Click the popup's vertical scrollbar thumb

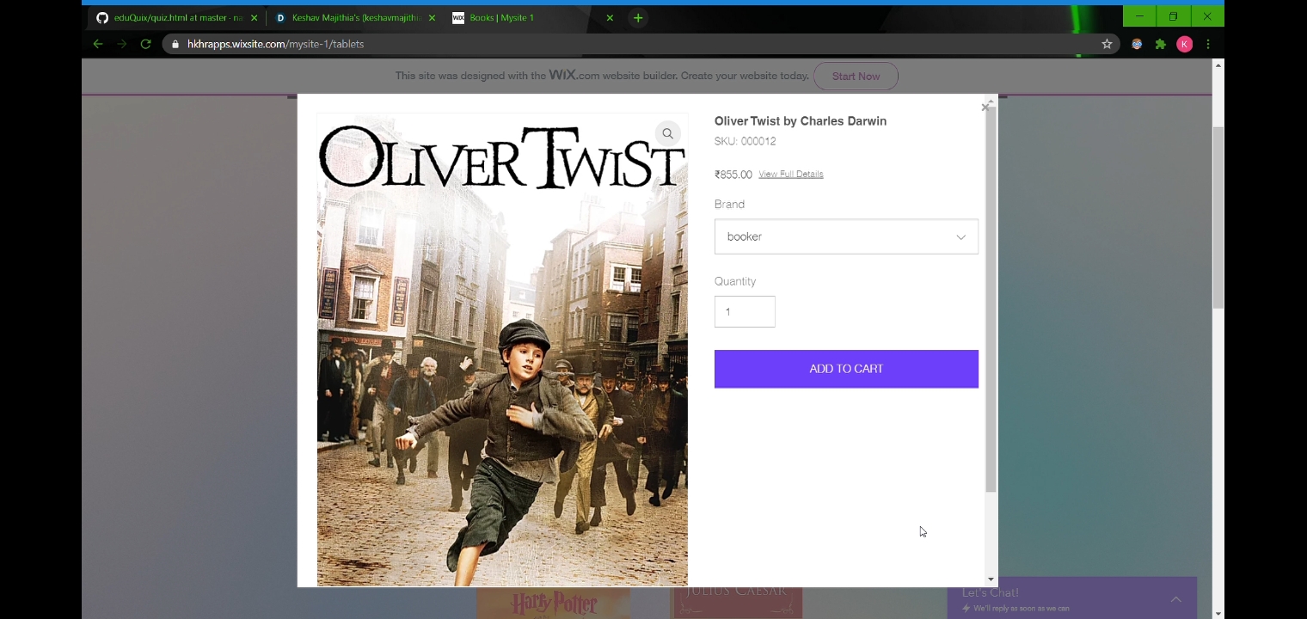[x=991, y=301]
